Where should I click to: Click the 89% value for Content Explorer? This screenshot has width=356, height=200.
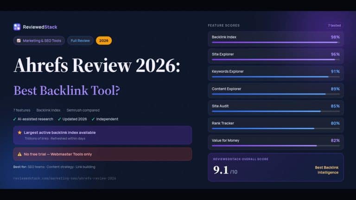point(335,89)
